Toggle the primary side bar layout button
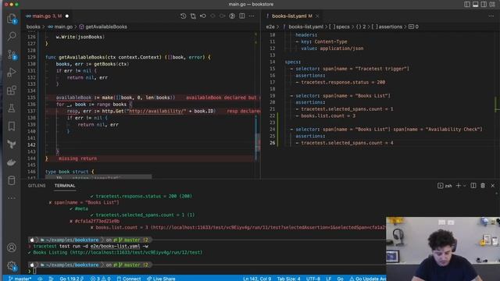The height and width of the screenshot is (281, 500). click(x=467, y=4)
